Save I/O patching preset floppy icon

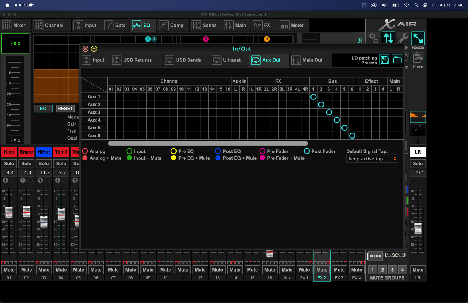[x=385, y=60]
